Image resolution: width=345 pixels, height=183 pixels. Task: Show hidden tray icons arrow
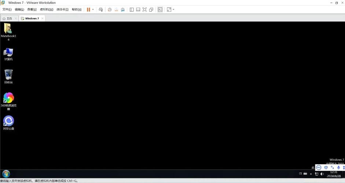click(x=311, y=174)
